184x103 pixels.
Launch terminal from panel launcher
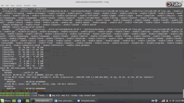[23, 101]
